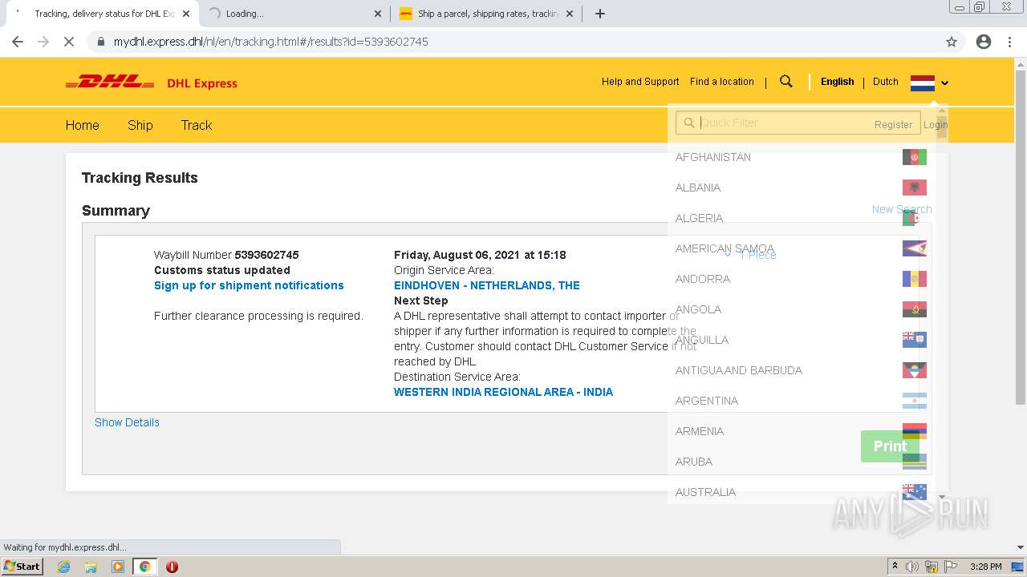The height and width of the screenshot is (577, 1027).
Task: Click Sign up for shipment notifications
Action: tap(249, 285)
